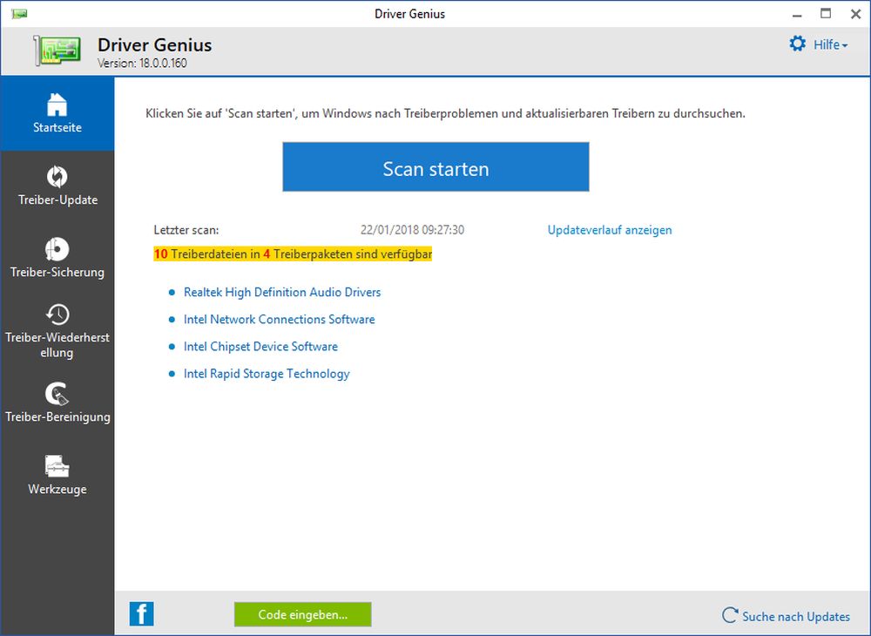The image size is (871, 636).
Task: Open Realtek High Definition Audio Drivers
Action: [281, 293]
